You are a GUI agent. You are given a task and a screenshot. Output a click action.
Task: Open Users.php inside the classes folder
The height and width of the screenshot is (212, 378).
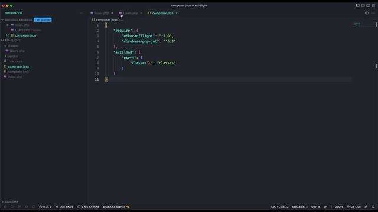(17, 51)
